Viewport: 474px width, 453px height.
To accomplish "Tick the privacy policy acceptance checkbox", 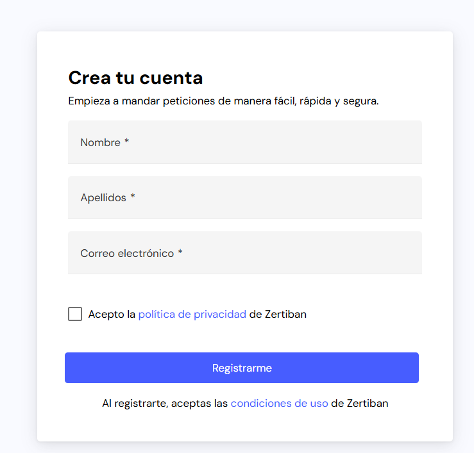I will (75, 314).
